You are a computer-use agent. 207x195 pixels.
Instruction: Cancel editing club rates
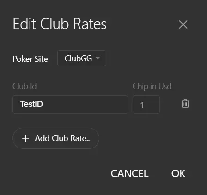tap(129, 173)
